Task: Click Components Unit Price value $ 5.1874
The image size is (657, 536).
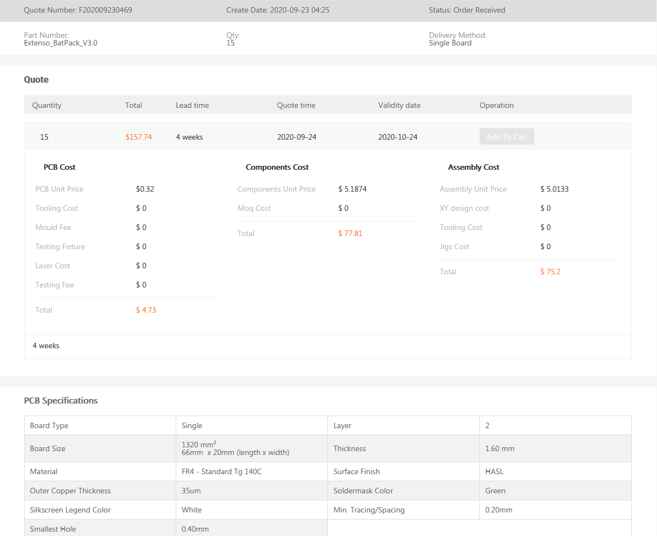Action: click(353, 189)
